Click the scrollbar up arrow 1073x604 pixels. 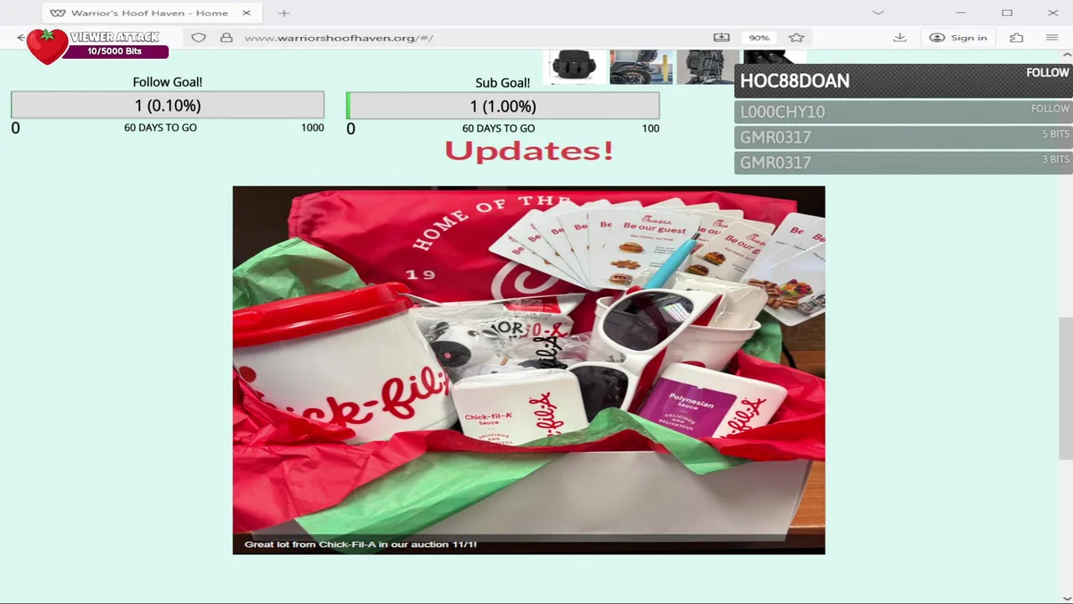point(1066,55)
